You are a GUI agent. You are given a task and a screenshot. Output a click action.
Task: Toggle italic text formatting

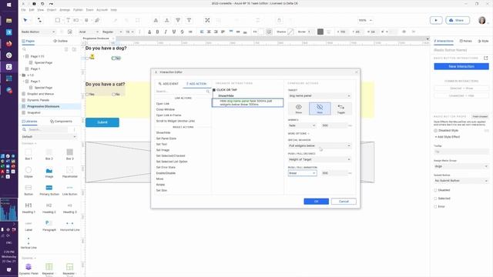166,32
